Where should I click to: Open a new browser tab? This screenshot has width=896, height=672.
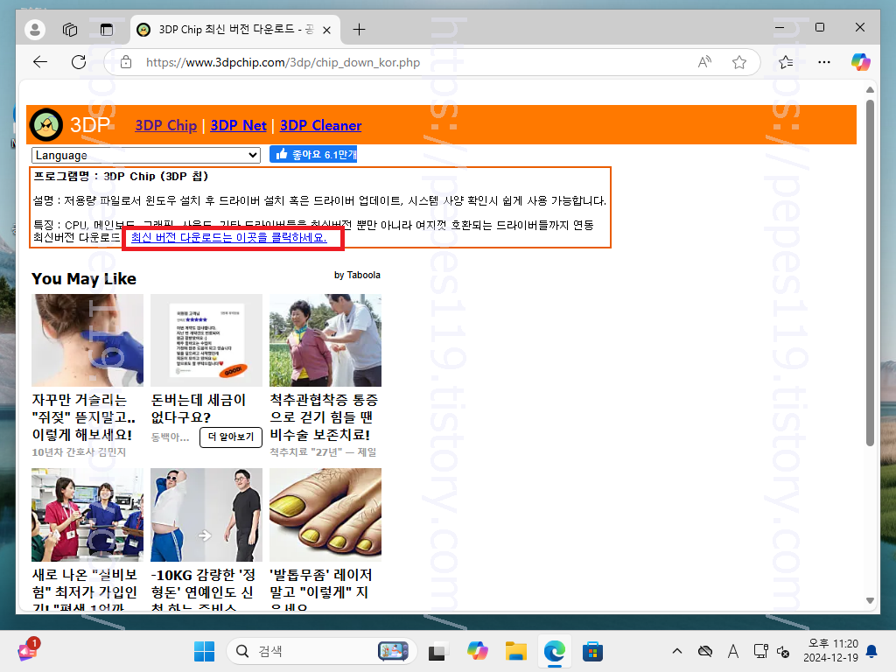pyautogui.click(x=359, y=29)
